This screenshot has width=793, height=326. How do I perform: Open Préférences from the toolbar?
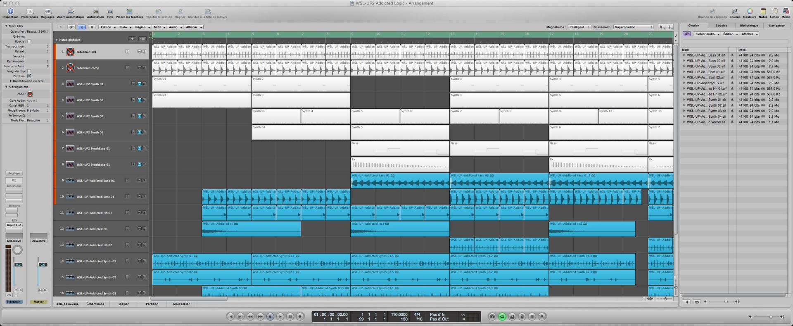click(30, 12)
